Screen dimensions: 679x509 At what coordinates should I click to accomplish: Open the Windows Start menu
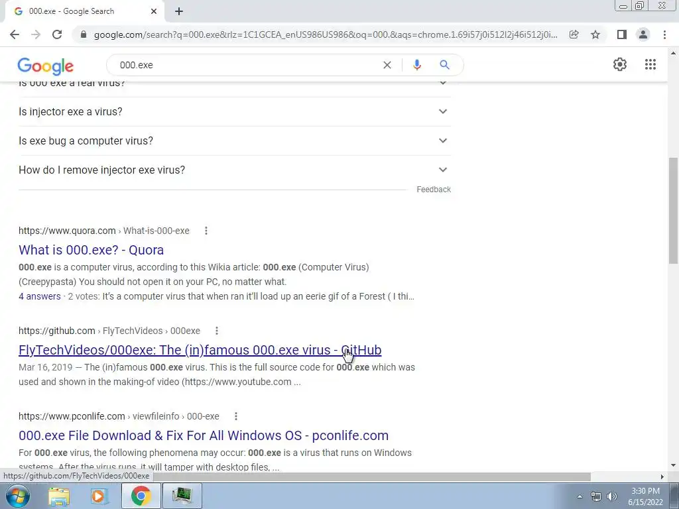(17, 496)
